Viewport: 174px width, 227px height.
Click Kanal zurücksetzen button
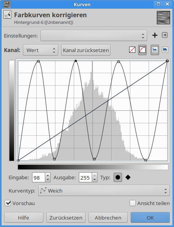86,50
